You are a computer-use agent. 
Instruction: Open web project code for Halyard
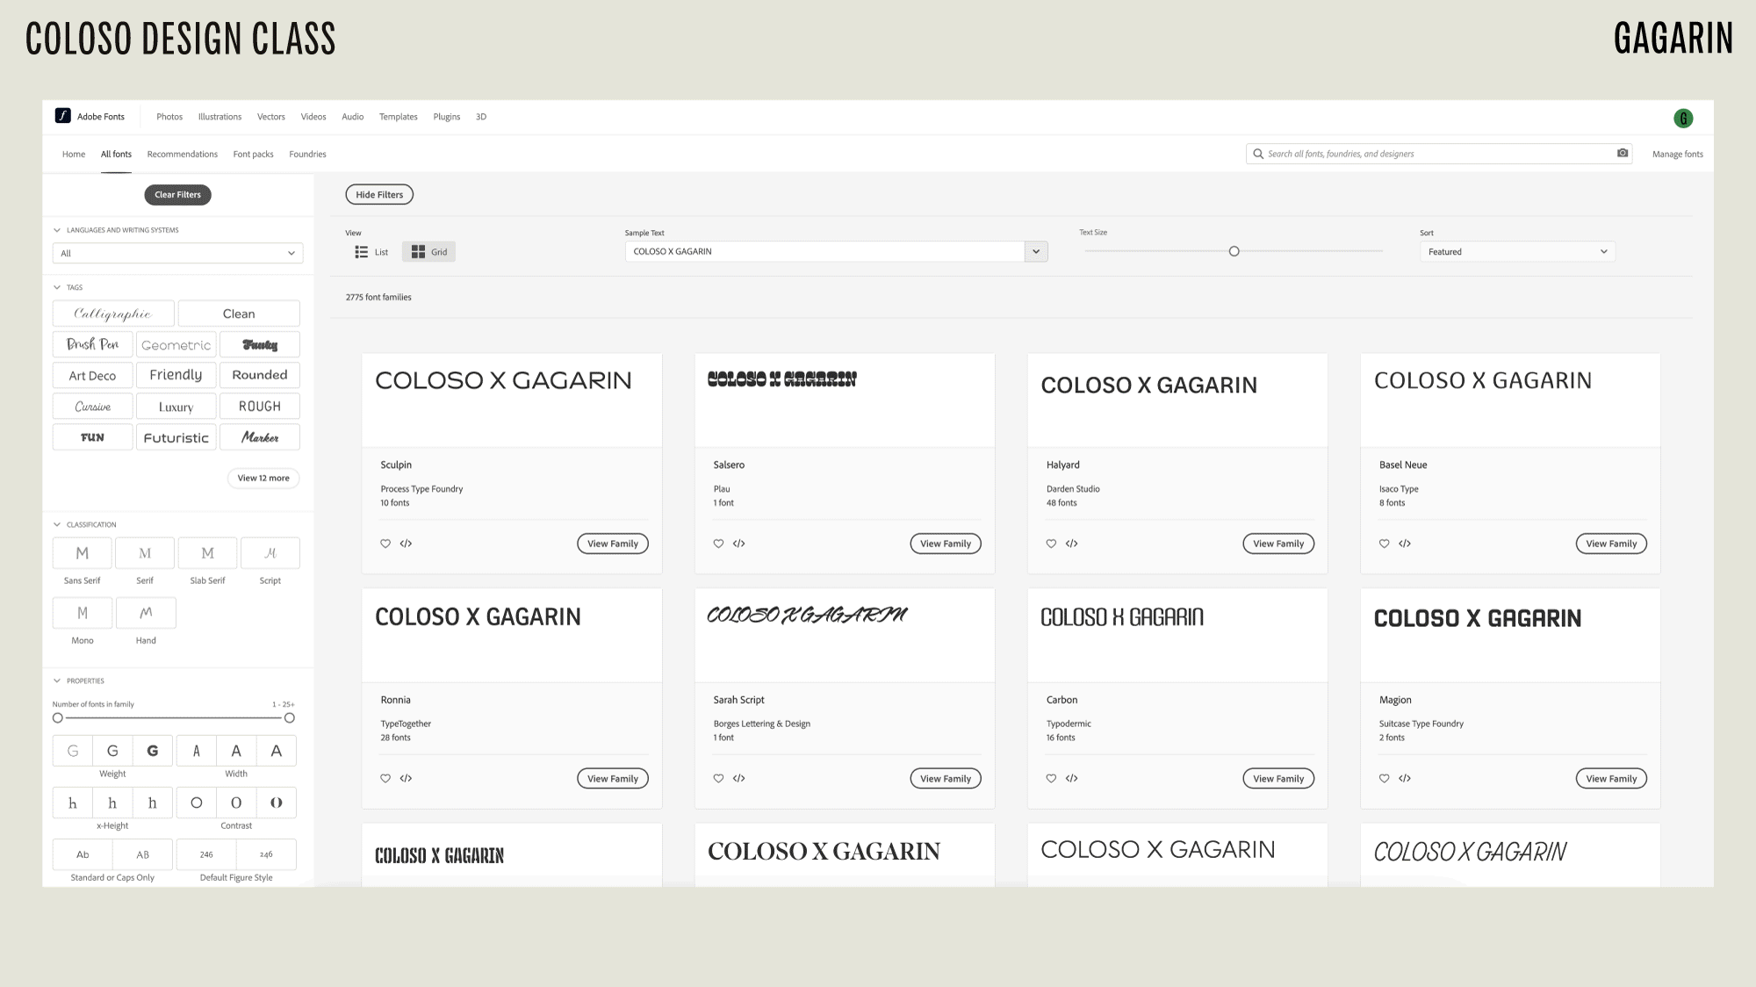pos(1072,544)
